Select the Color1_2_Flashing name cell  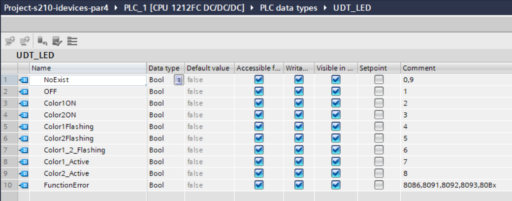88,150
